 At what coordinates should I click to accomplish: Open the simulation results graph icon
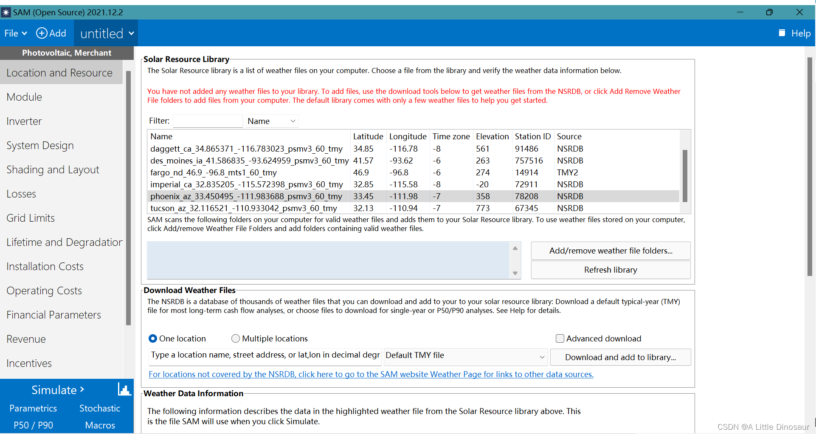(x=124, y=389)
